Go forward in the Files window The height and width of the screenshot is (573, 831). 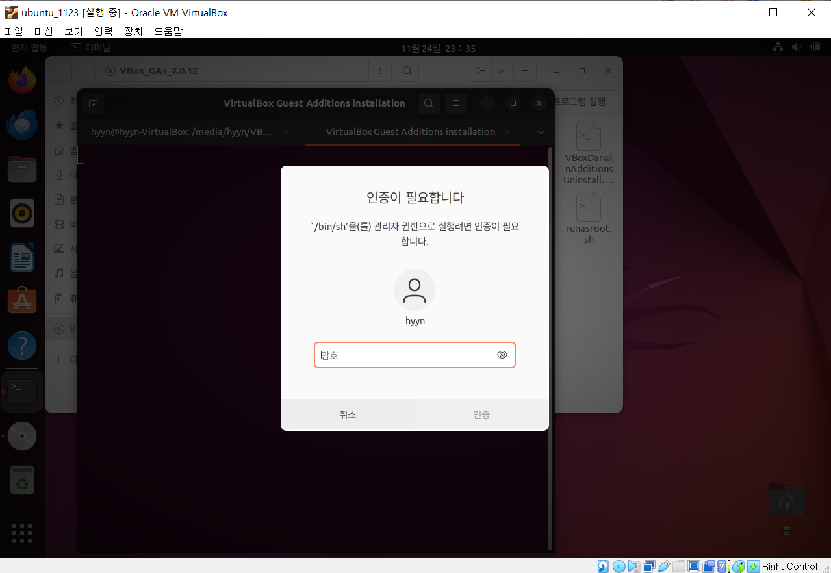pyautogui.click(x=83, y=71)
